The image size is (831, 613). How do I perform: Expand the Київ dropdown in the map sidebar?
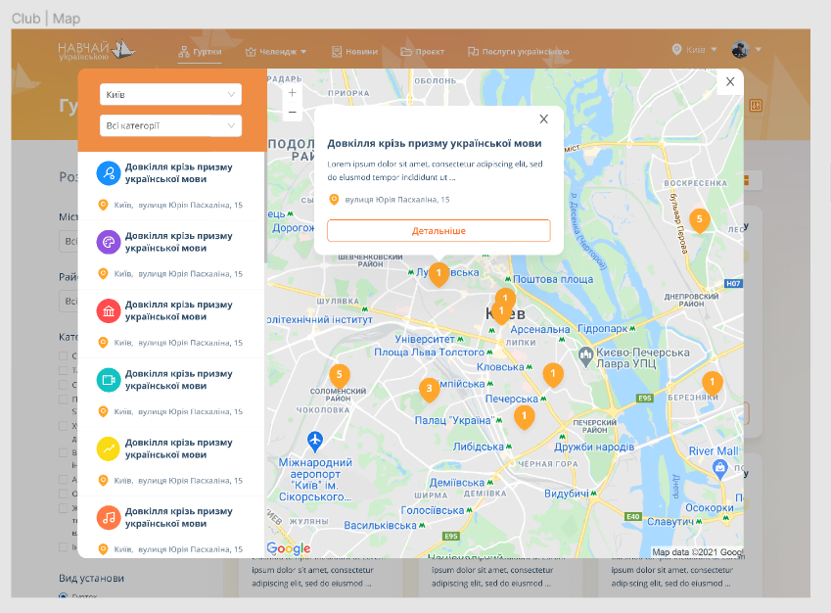[170, 94]
